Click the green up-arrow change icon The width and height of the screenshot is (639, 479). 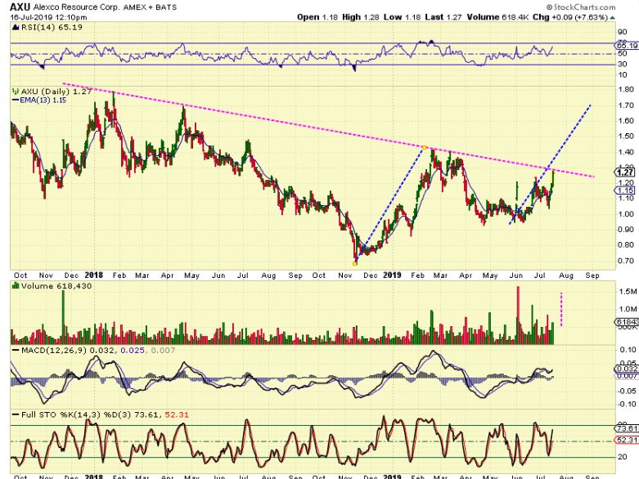[x=613, y=17]
